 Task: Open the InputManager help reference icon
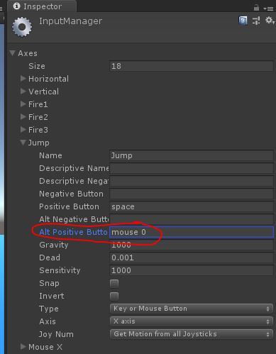(243, 21)
